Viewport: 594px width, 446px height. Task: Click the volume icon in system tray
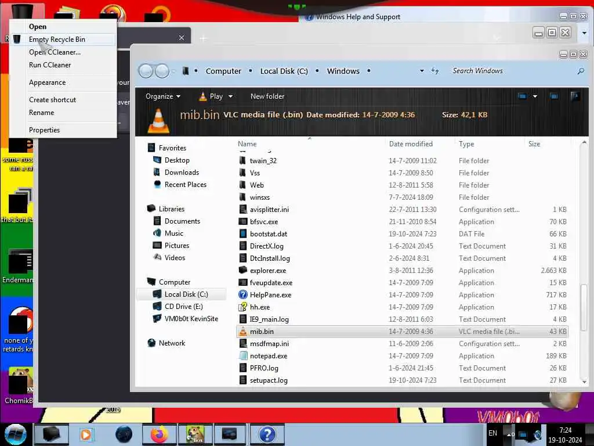tap(538, 434)
